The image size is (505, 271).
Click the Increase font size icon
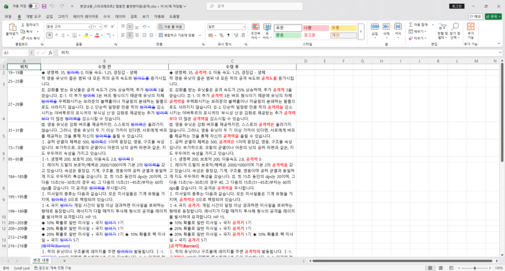point(105,27)
